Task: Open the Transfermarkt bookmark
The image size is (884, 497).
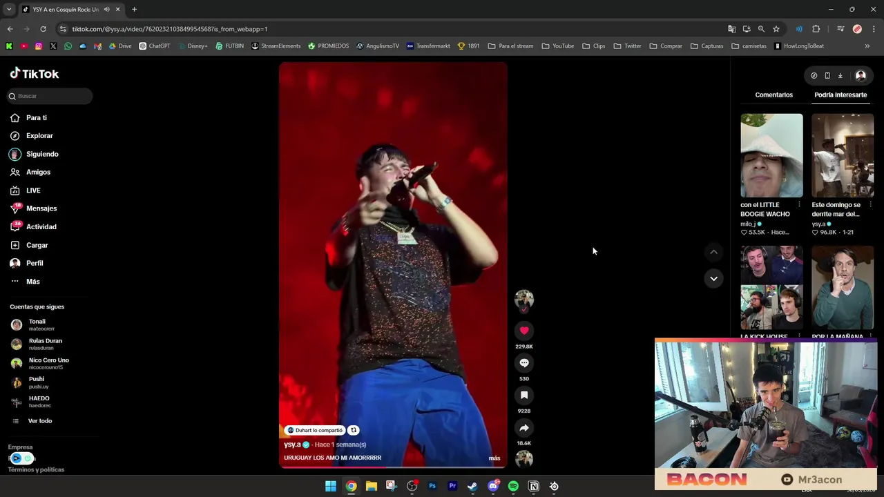Action: [x=428, y=46]
